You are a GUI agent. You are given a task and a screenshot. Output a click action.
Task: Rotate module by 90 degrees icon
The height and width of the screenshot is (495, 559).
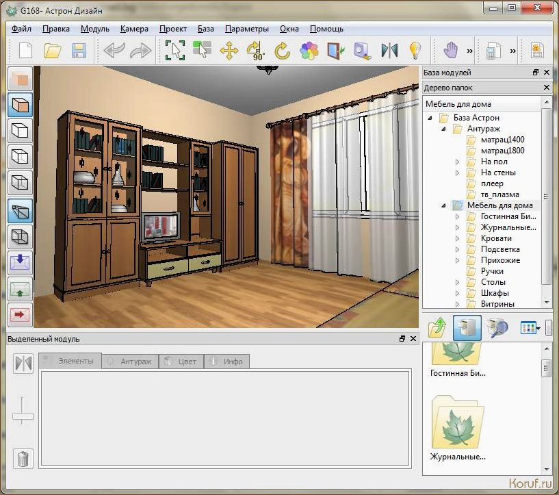click(x=255, y=51)
